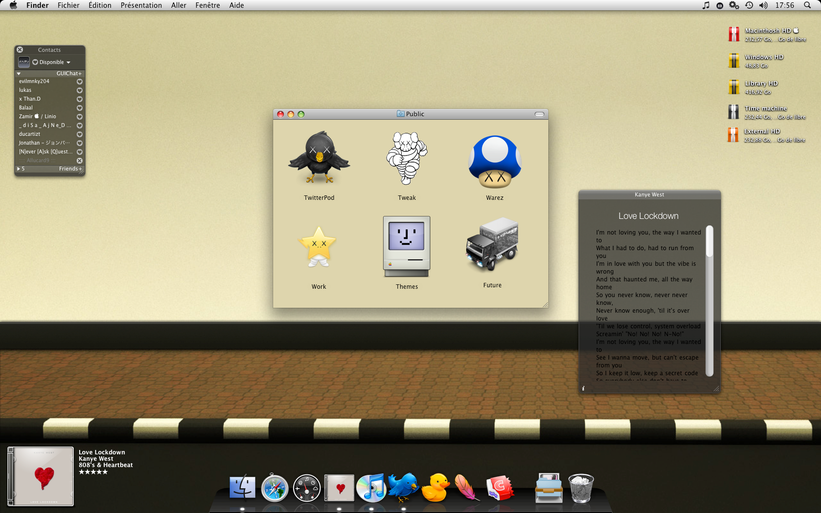Open Time machine drive on desktop
The width and height of the screenshot is (821, 513).
[734, 112]
